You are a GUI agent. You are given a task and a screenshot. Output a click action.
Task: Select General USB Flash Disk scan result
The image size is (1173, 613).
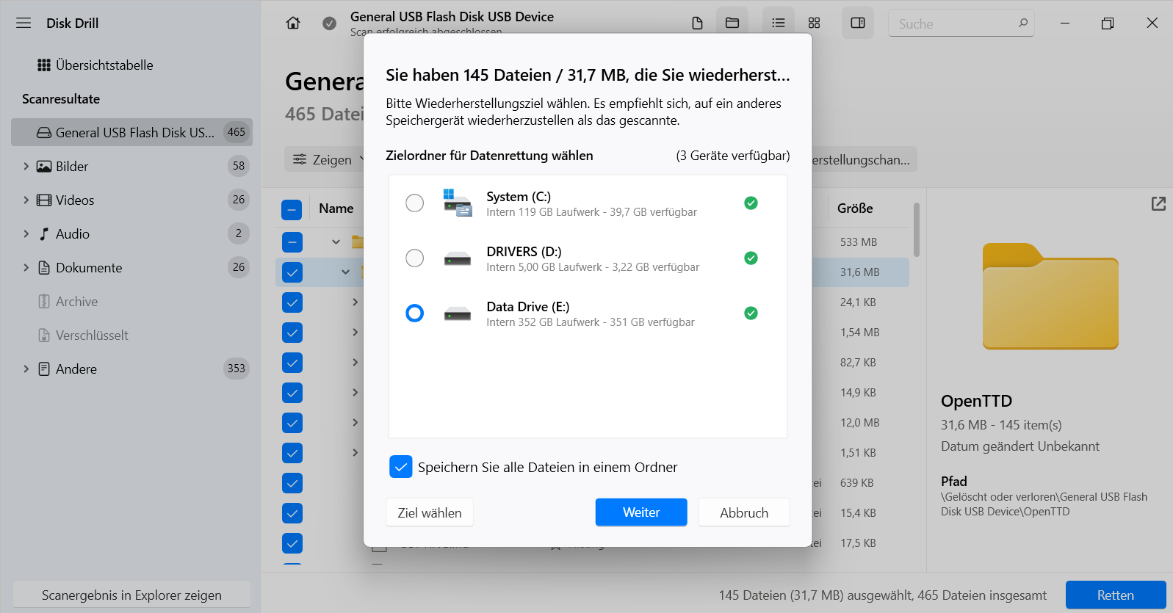click(131, 132)
